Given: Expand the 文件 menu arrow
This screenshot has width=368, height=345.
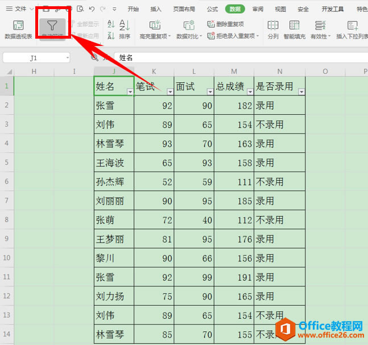Looking at the screenshot, I should (32, 9).
